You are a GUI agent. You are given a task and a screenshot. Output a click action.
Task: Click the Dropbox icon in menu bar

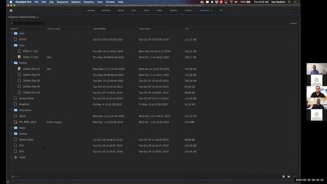coord(217,2)
